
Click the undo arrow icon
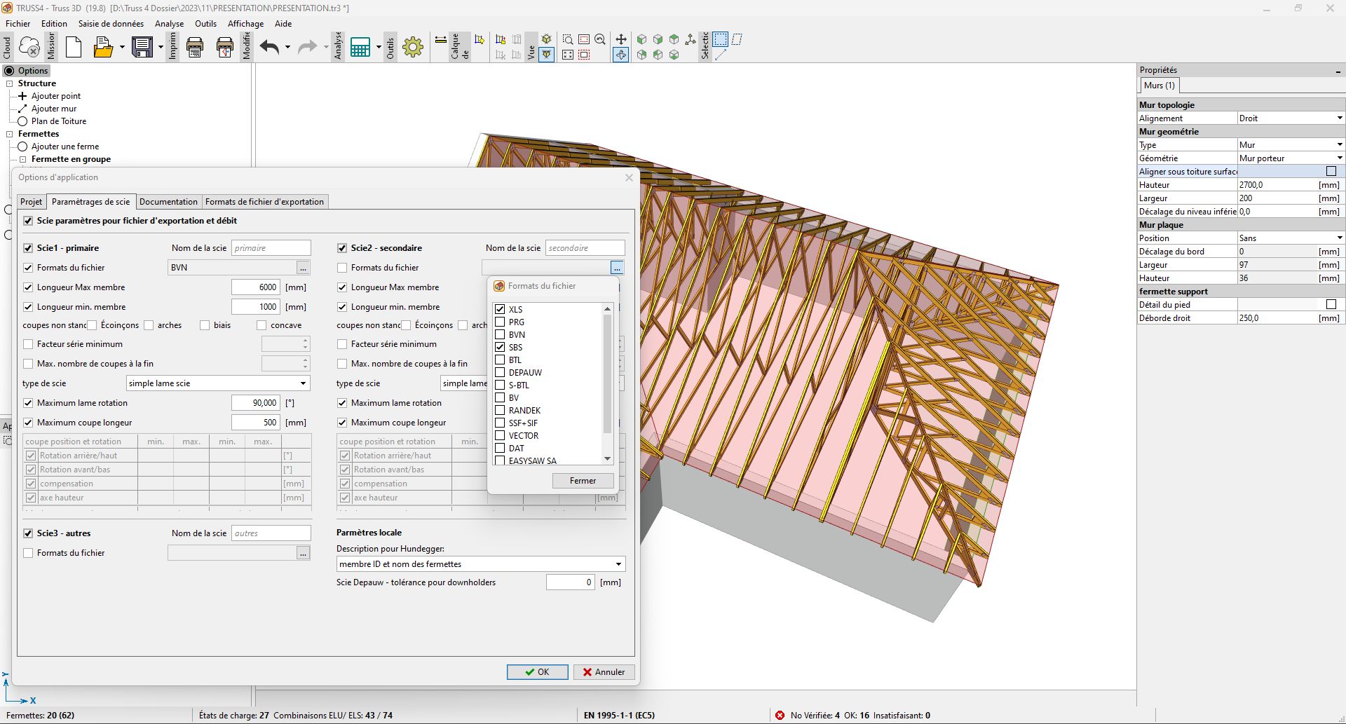(x=269, y=47)
